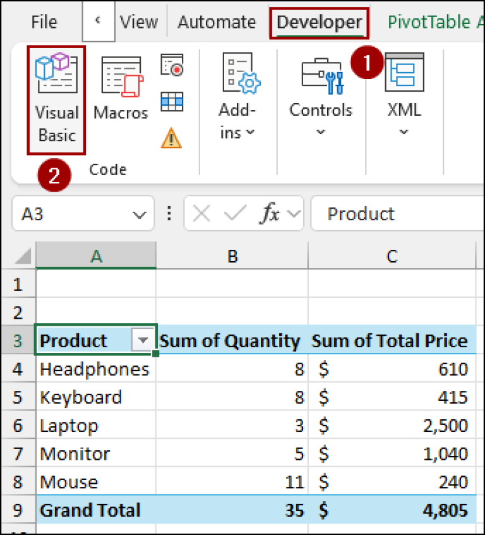
Task: Open the Controls group dropdown
Action: click(321, 96)
